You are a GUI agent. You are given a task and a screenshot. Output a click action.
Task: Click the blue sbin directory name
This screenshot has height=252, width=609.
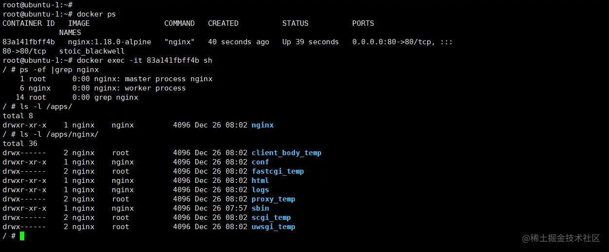pyautogui.click(x=260, y=208)
